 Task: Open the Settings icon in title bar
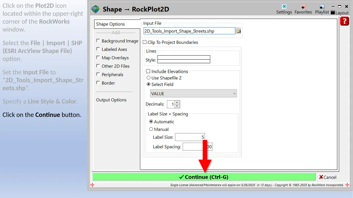[284, 9]
